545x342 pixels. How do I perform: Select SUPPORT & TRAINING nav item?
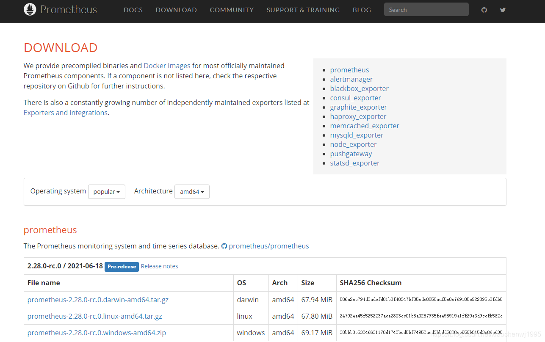point(303,10)
